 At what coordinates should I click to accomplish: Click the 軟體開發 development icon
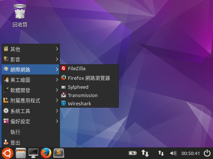point(6,90)
